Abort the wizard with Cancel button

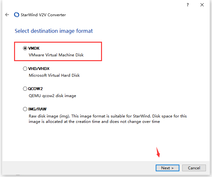(194, 168)
